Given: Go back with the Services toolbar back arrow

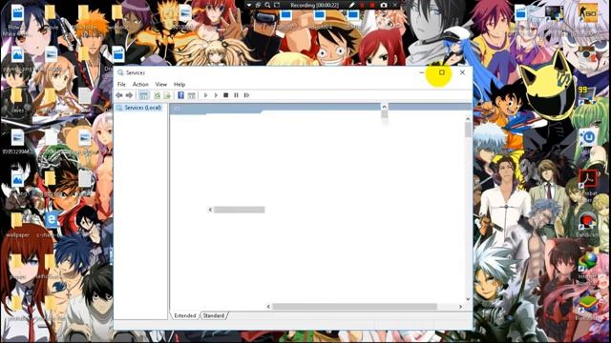Looking at the screenshot, I should coord(118,95).
